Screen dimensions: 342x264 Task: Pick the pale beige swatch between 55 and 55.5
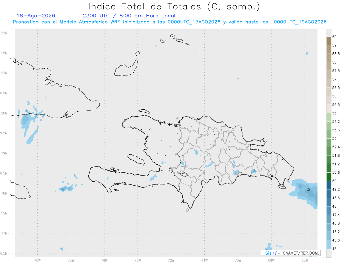pyautogui.click(x=329, y=109)
